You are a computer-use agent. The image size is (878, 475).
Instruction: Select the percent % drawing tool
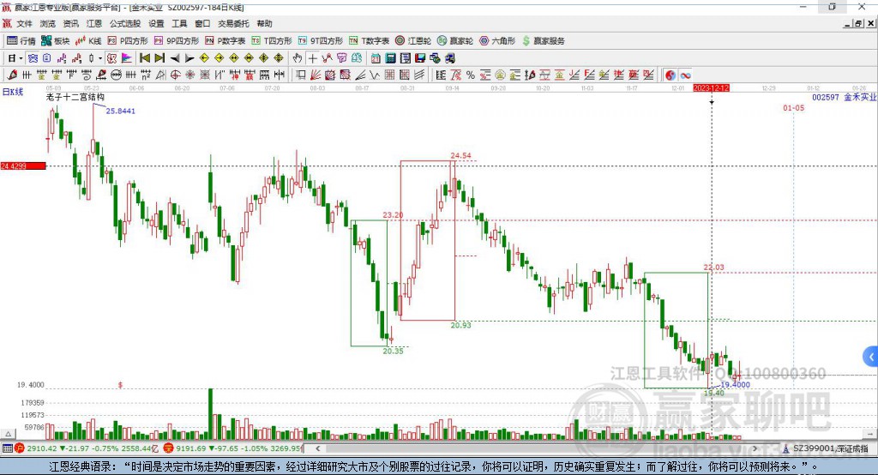coord(471,75)
